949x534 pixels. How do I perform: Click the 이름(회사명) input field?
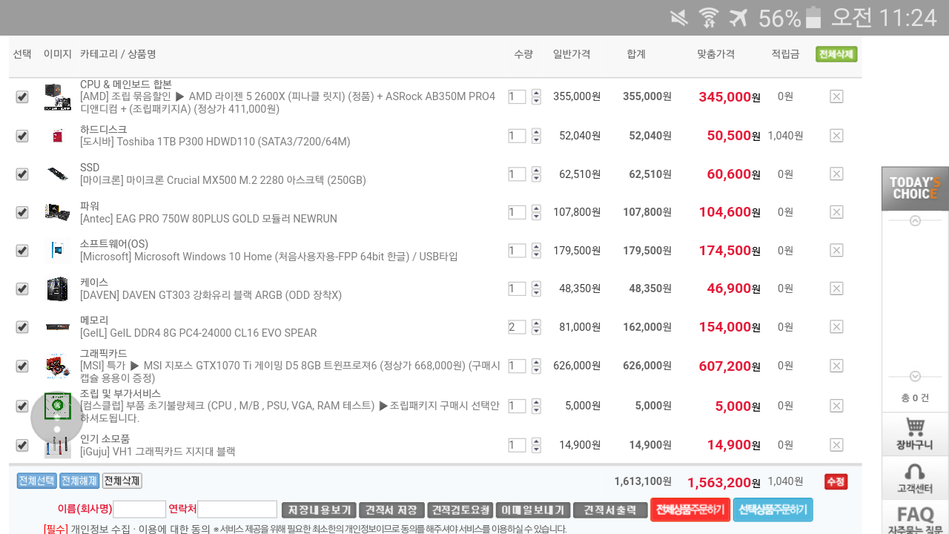[x=139, y=510]
